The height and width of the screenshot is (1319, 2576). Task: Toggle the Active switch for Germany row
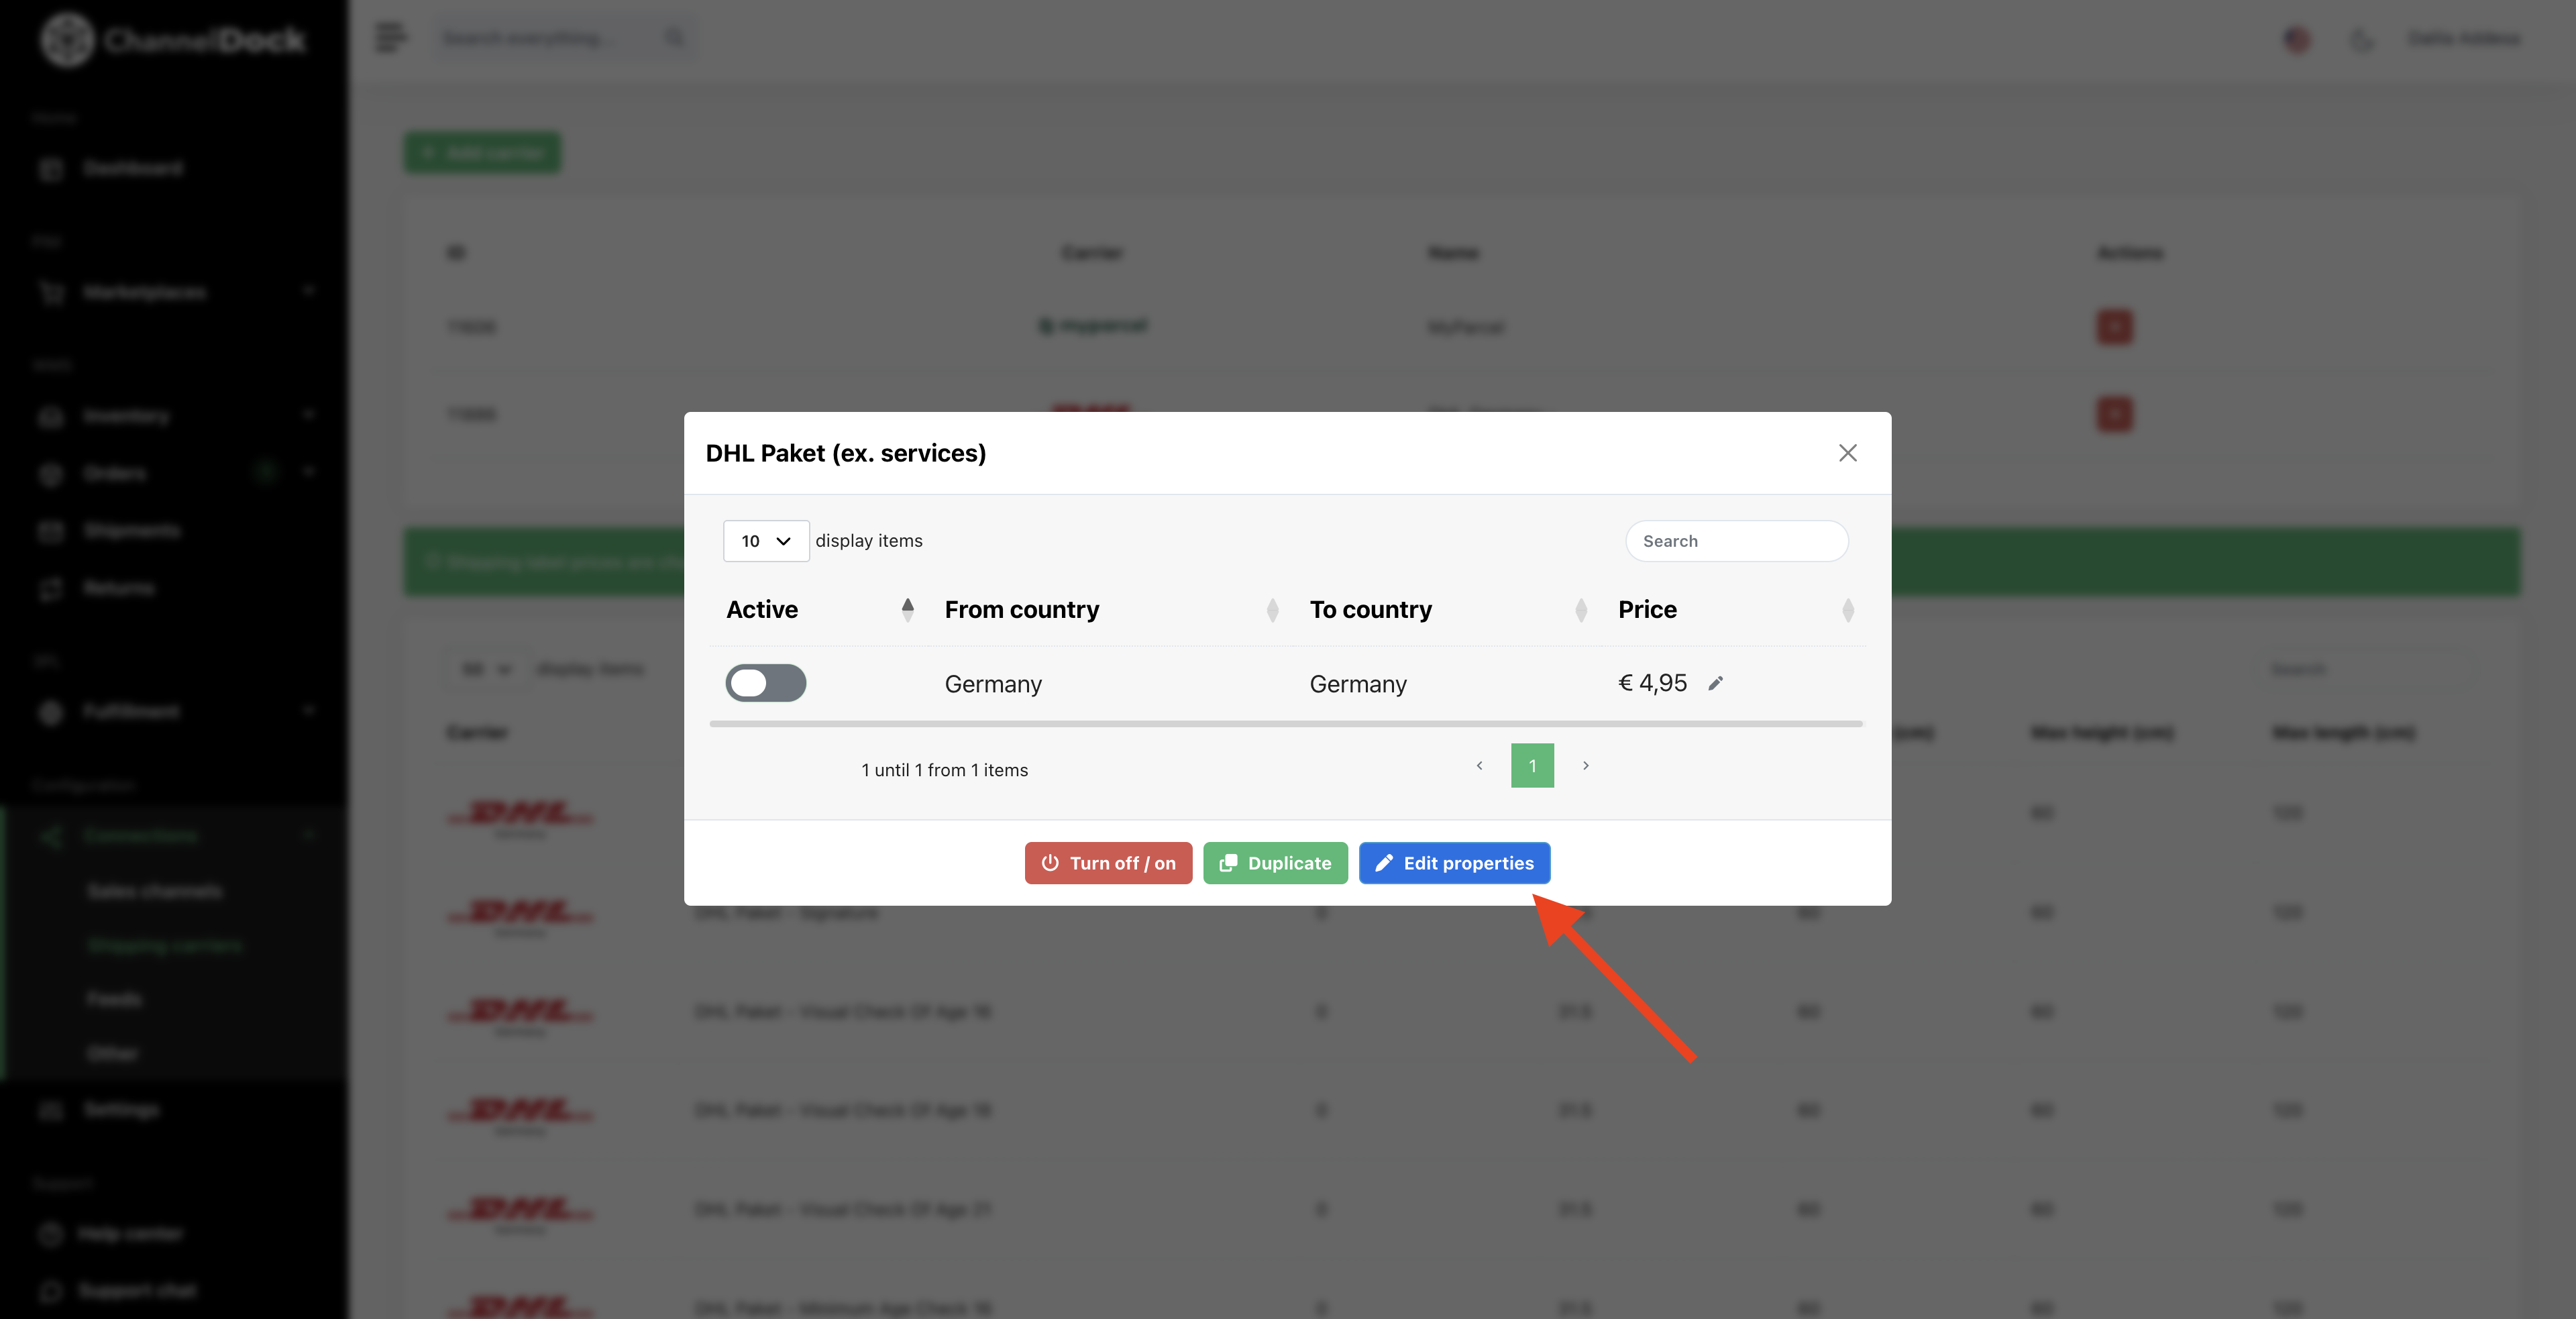click(765, 683)
